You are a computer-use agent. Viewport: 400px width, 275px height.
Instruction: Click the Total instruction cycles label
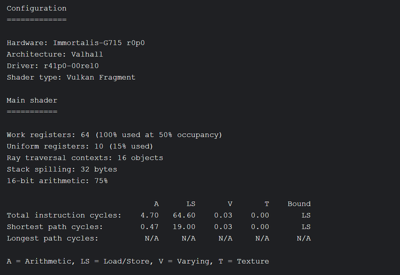[63, 215]
